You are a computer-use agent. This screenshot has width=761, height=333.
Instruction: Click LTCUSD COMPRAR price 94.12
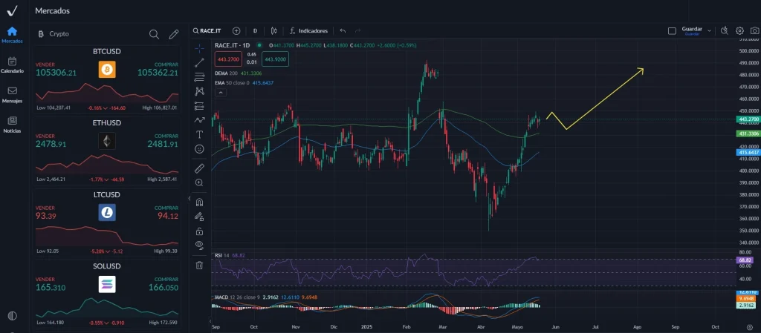[167, 216]
